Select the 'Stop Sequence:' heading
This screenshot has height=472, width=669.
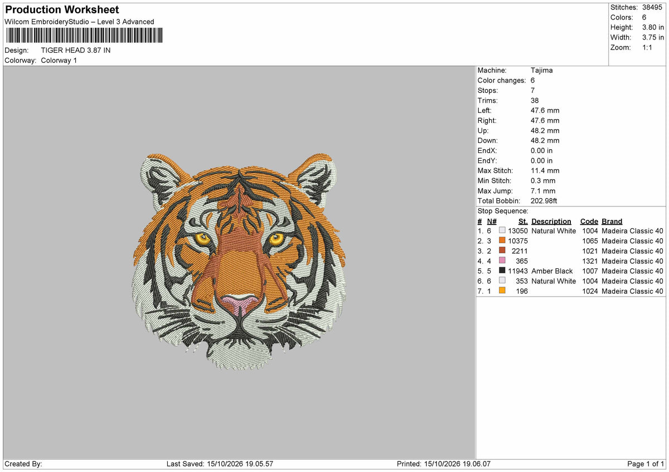point(503,211)
